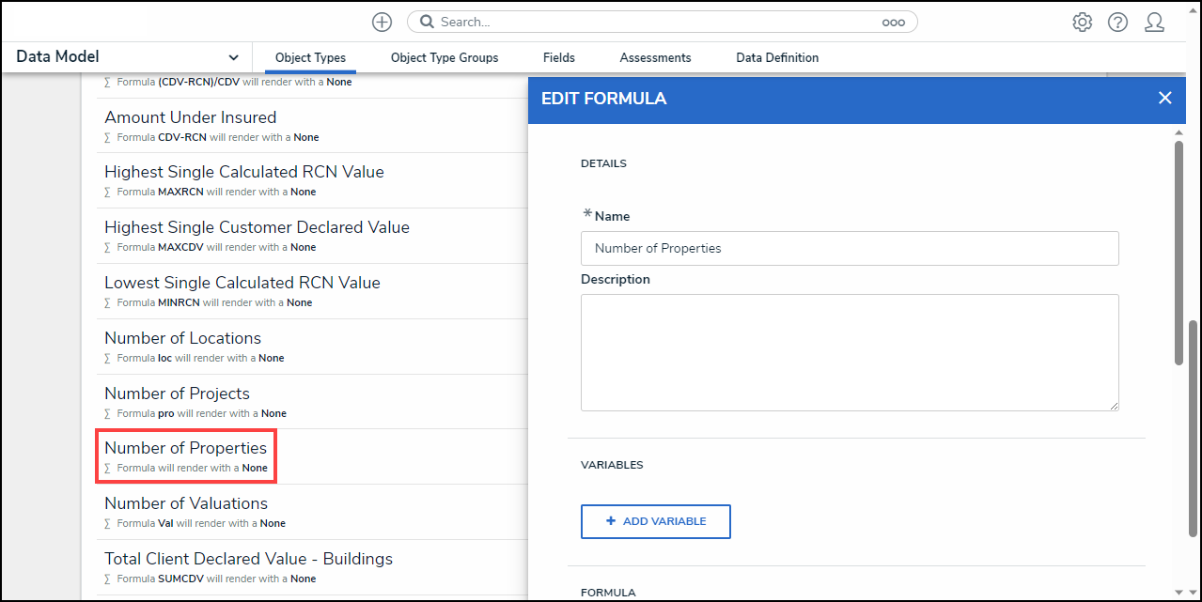The image size is (1202, 602).
Task: Click the plus create icon in header
Action: [382, 22]
